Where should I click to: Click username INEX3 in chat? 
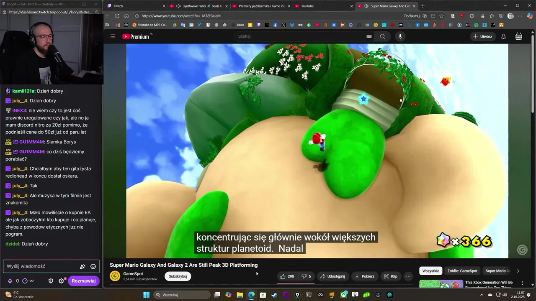[x=19, y=111]
